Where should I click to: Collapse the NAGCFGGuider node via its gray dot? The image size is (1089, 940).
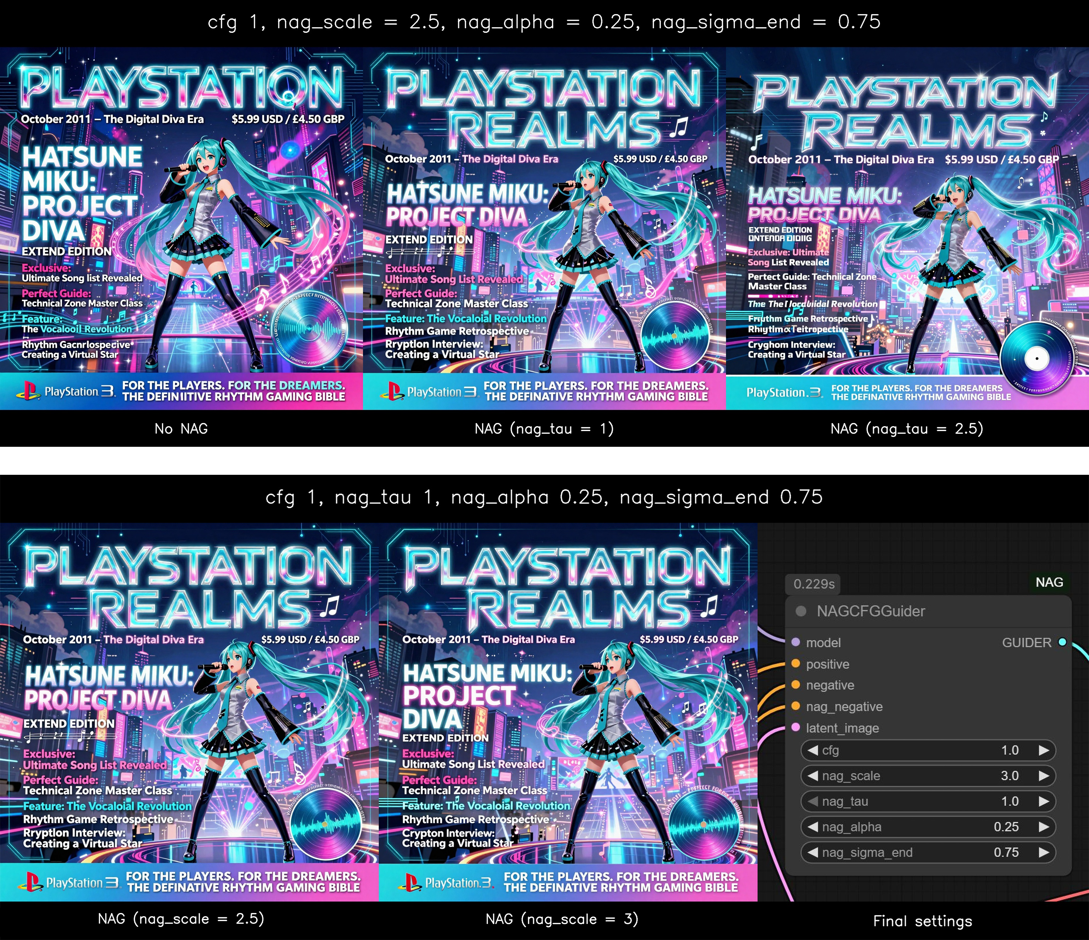pos(801,611)
